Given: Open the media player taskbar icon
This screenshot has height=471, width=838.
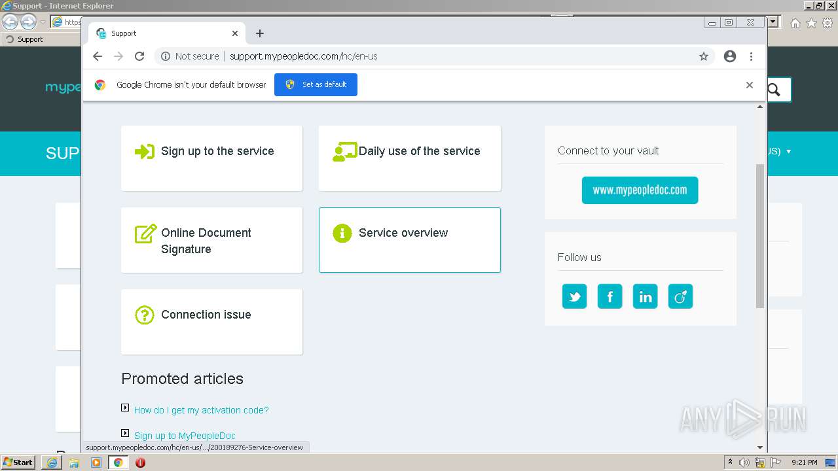Looking at the screenshot, I should tap(96, 462).
